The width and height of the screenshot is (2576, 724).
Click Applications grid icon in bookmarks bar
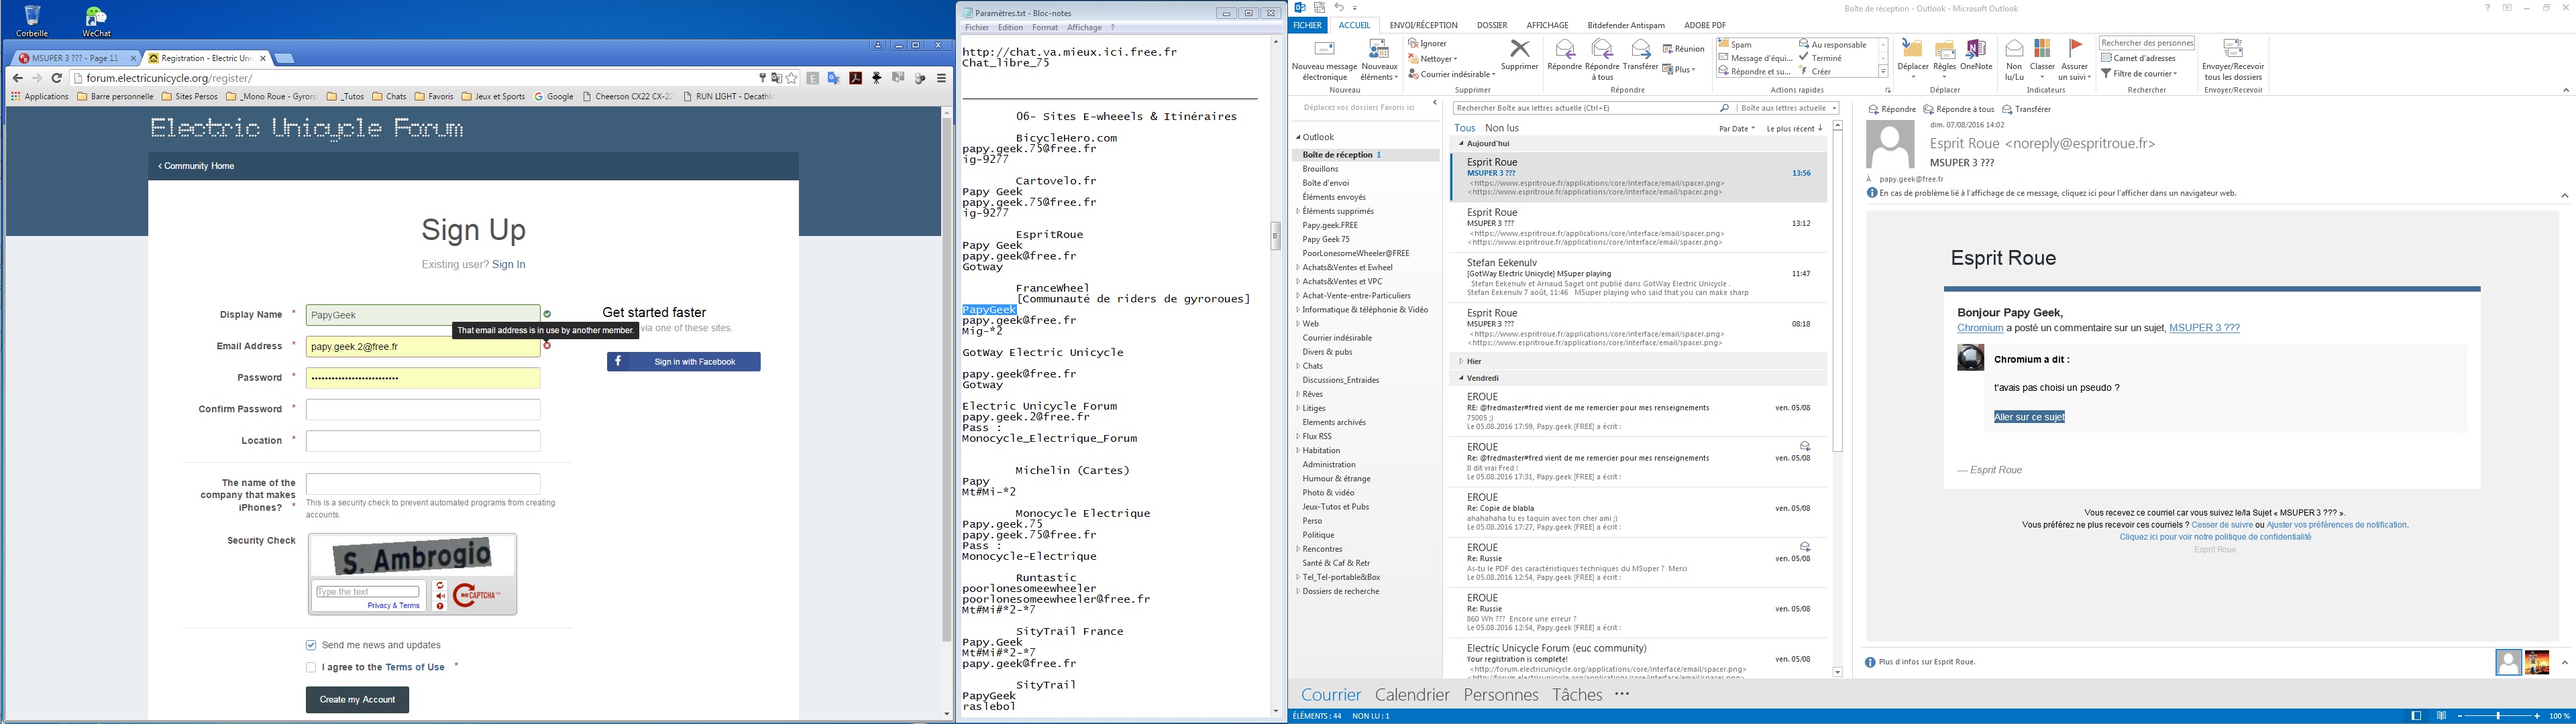(16, 97)
